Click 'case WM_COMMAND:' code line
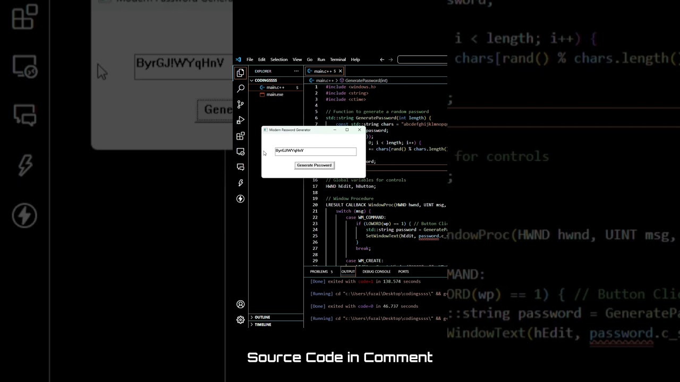 coord(365,218)
